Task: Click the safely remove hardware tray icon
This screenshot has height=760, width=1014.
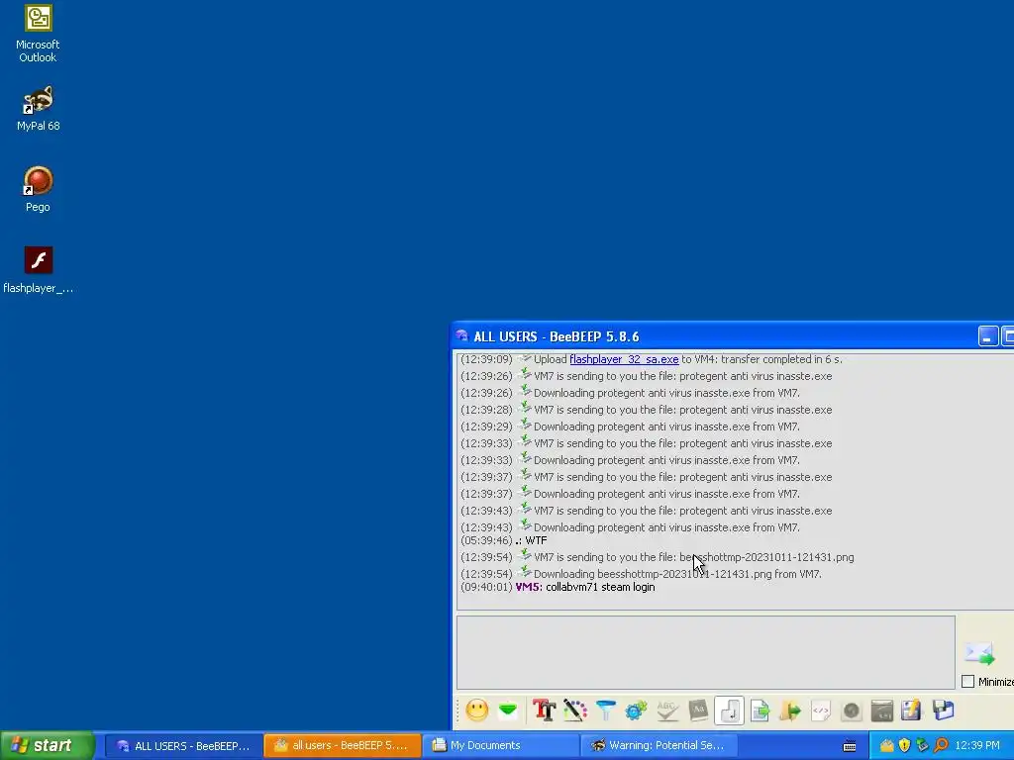Action: pos(923,746)
